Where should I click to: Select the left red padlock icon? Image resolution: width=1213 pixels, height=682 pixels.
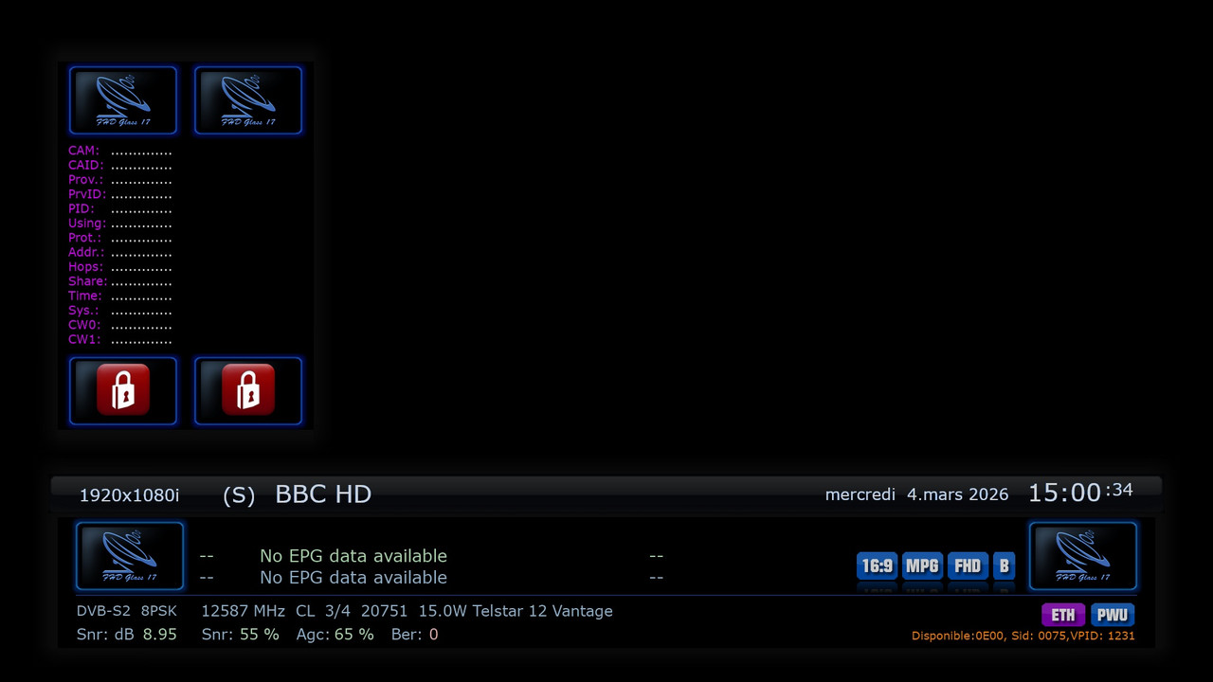[x=123, y=390]
